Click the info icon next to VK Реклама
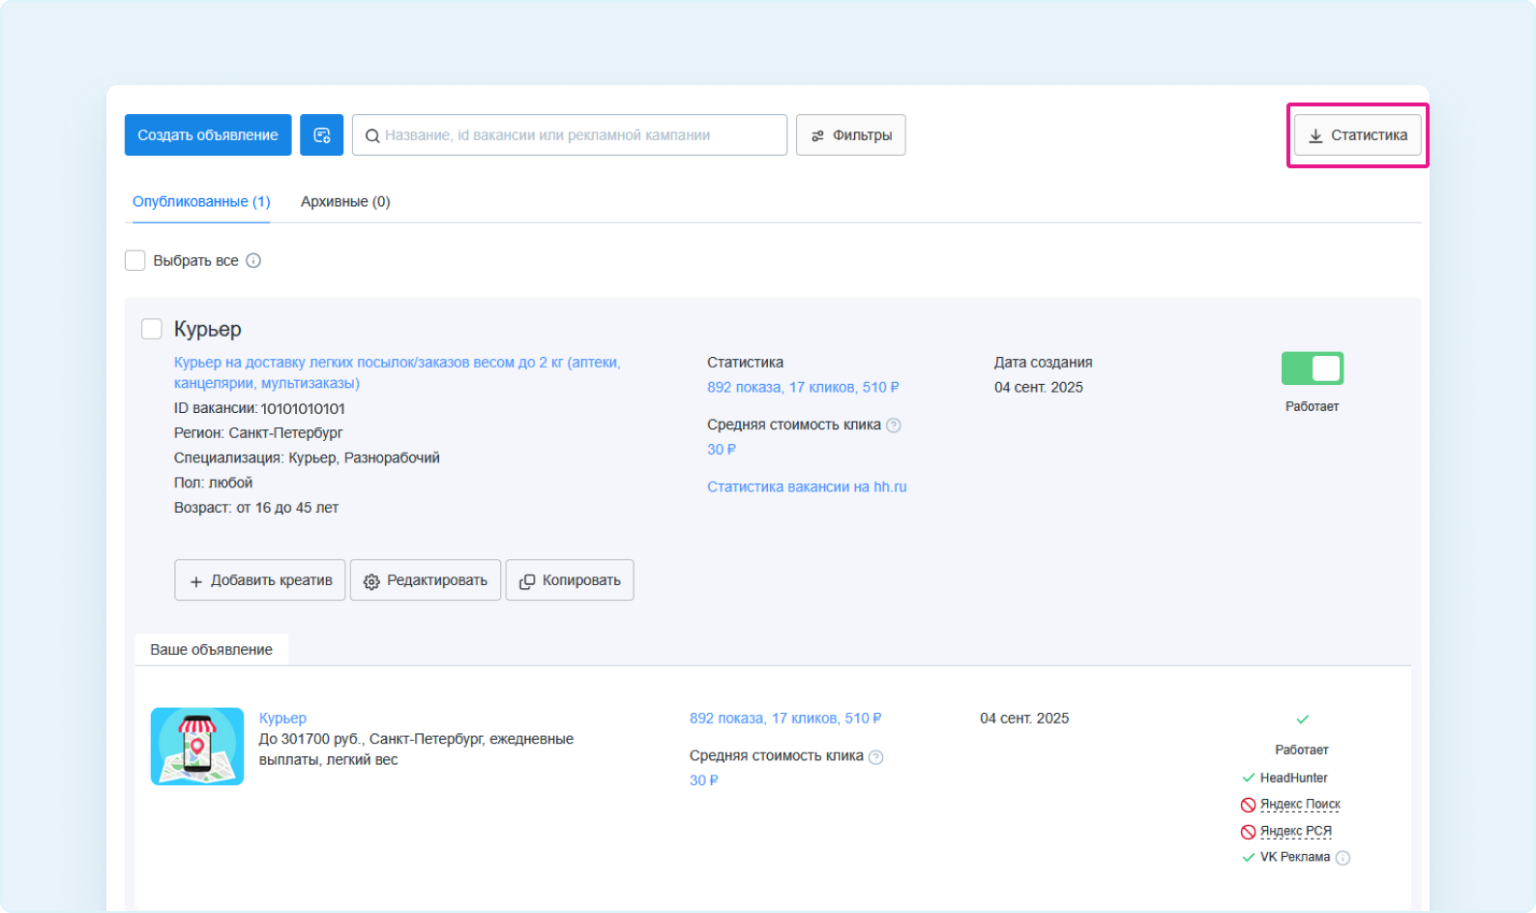The height and width of the screenshot is (913, 1536). pyautogui.click(x=1343, y=858)
